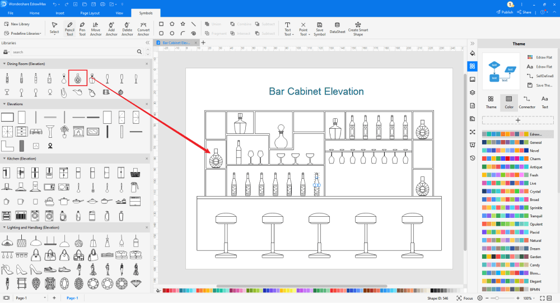Switch to the Page Layout tab
The image size is (560, 303).
point(90,13)
